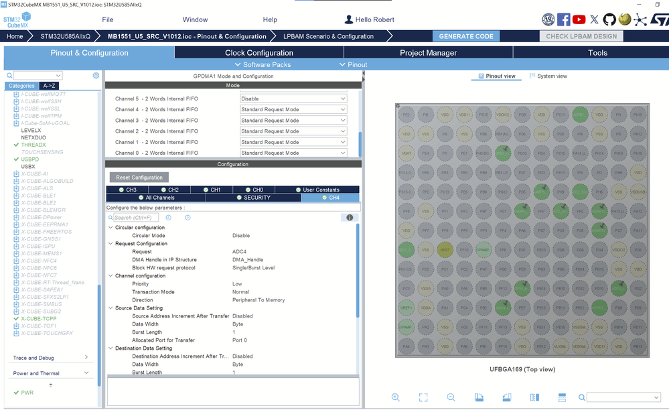Open the categories settings gear
669x410 pixels.
pyautogui.click(x=96, y=76)
